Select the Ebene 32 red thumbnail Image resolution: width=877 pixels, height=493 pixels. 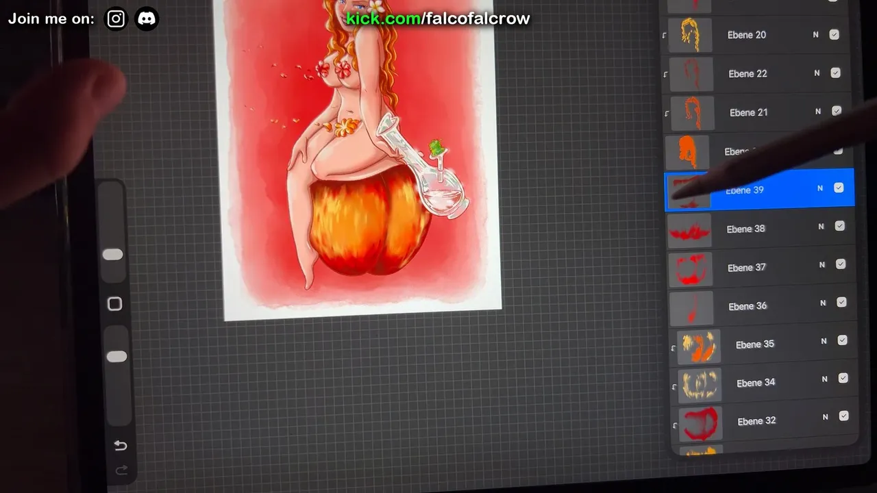tap(700, 422)
